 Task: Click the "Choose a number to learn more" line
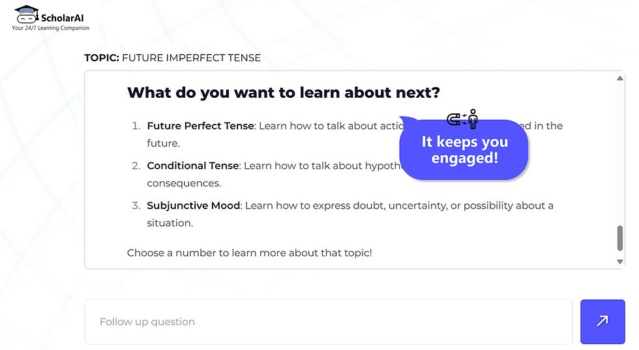click(249, 252)
